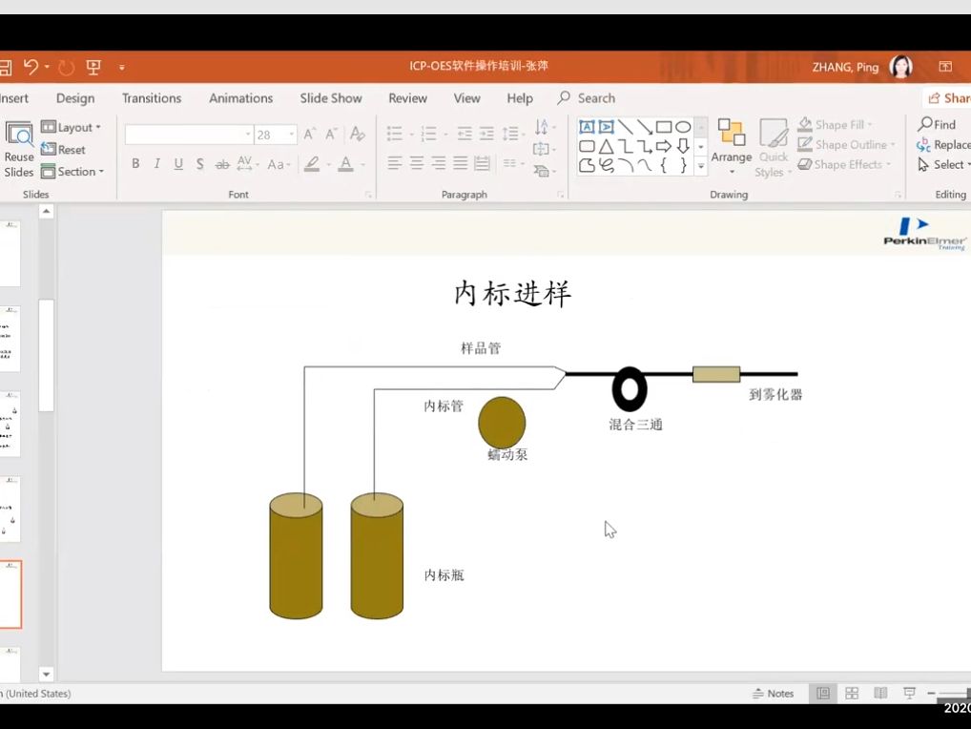Apply text highlight color
The image size is (971, 729).
click(312, 164)
